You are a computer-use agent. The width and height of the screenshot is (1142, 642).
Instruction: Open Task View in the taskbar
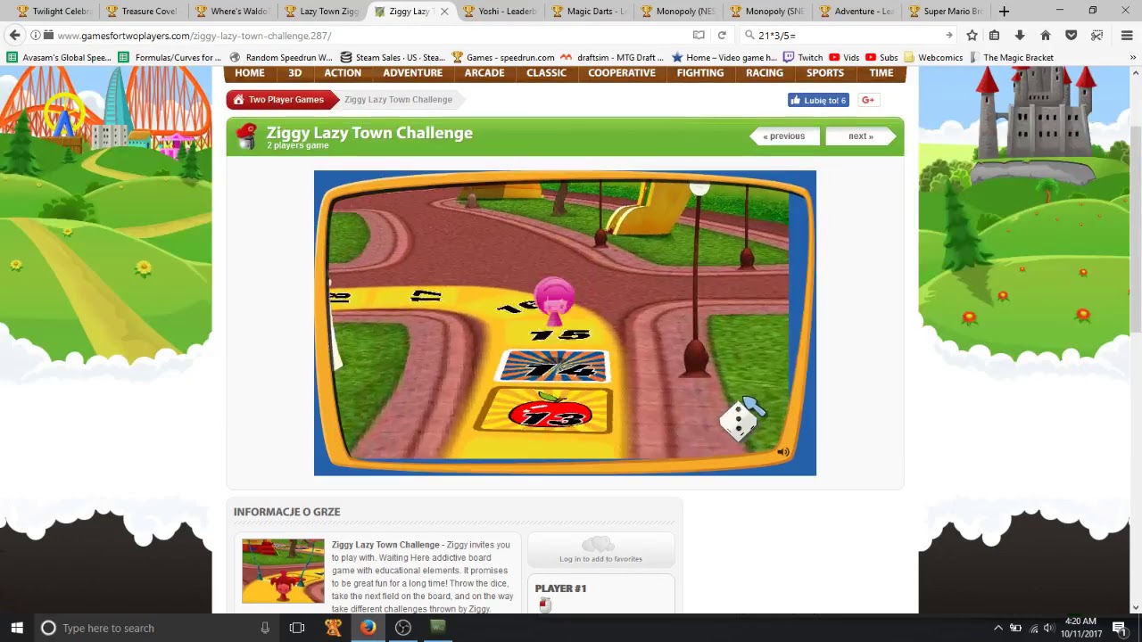coord(297,628)
